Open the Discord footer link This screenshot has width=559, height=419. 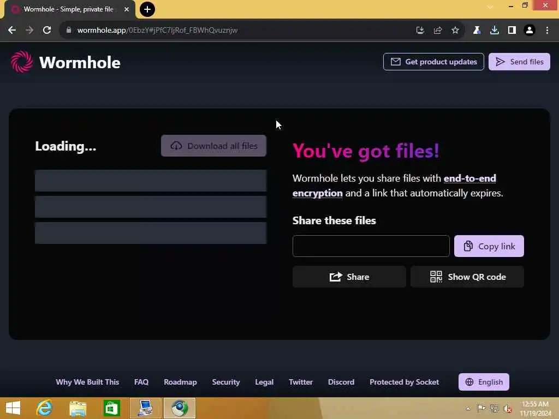click(x=341, y=382)
